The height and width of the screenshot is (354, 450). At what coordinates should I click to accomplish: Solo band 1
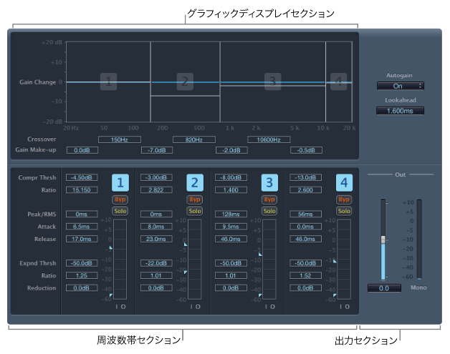(120, 211)
